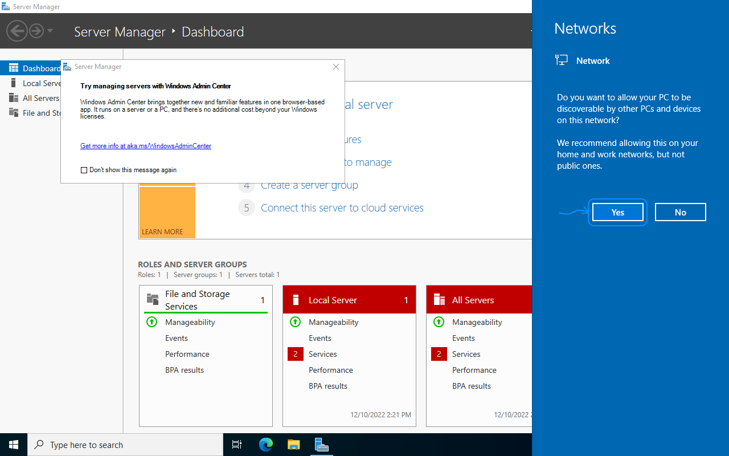Screen dimensions: 729x456
Task: Click Create a server group
Action: click(x=309, y=185)
